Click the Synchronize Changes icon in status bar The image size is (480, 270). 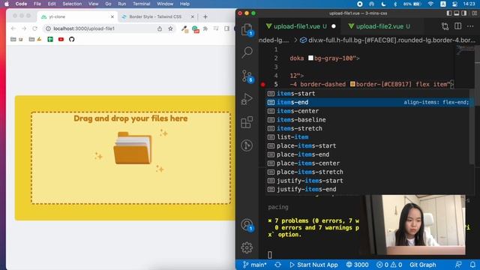[277, 265]
